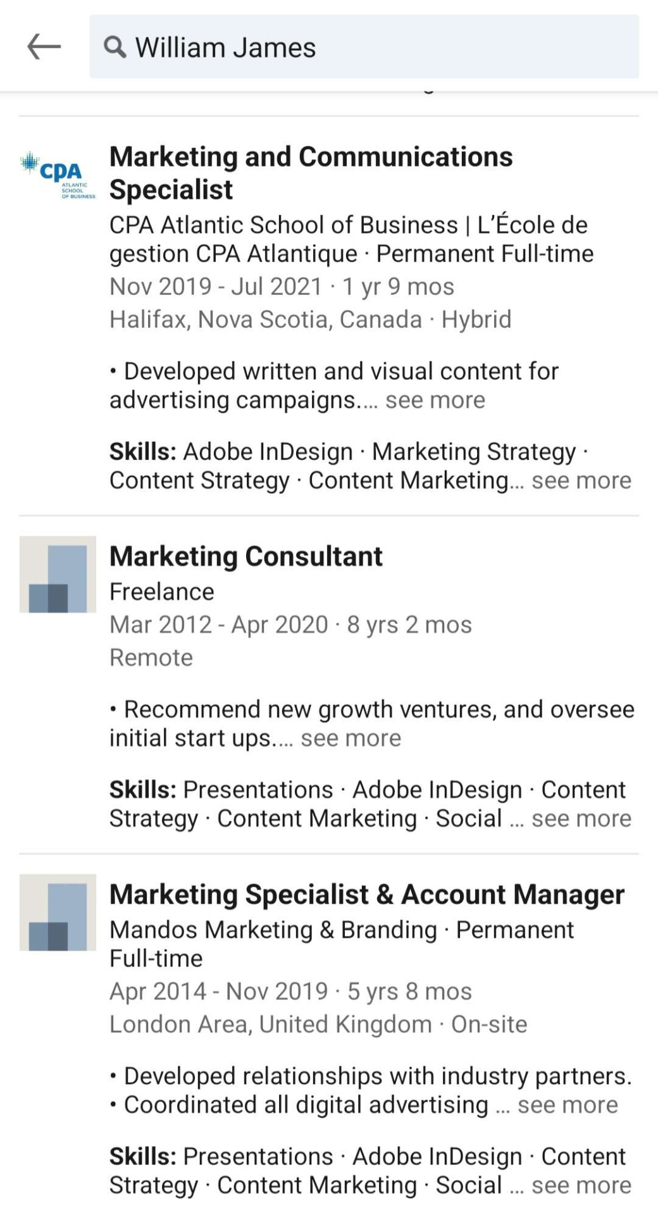Expand CPA advertising campaigns description
The width and height of the screenshot is (658, 1215).
pos(435,400)
